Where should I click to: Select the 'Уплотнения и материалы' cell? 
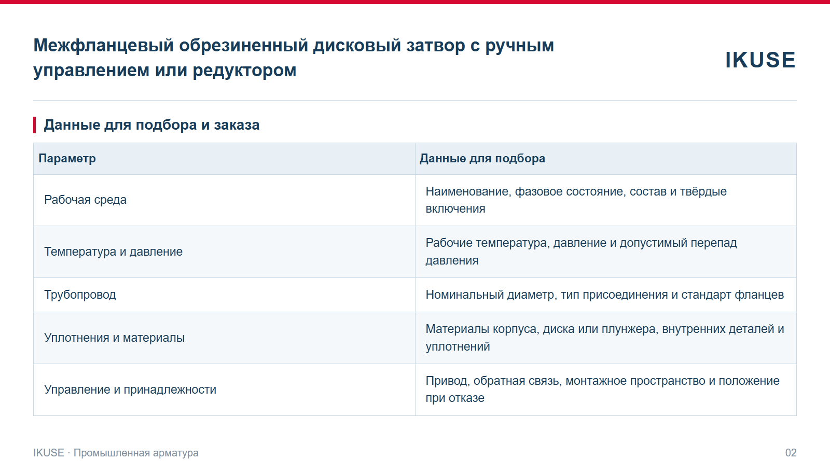tap(224, 338)
